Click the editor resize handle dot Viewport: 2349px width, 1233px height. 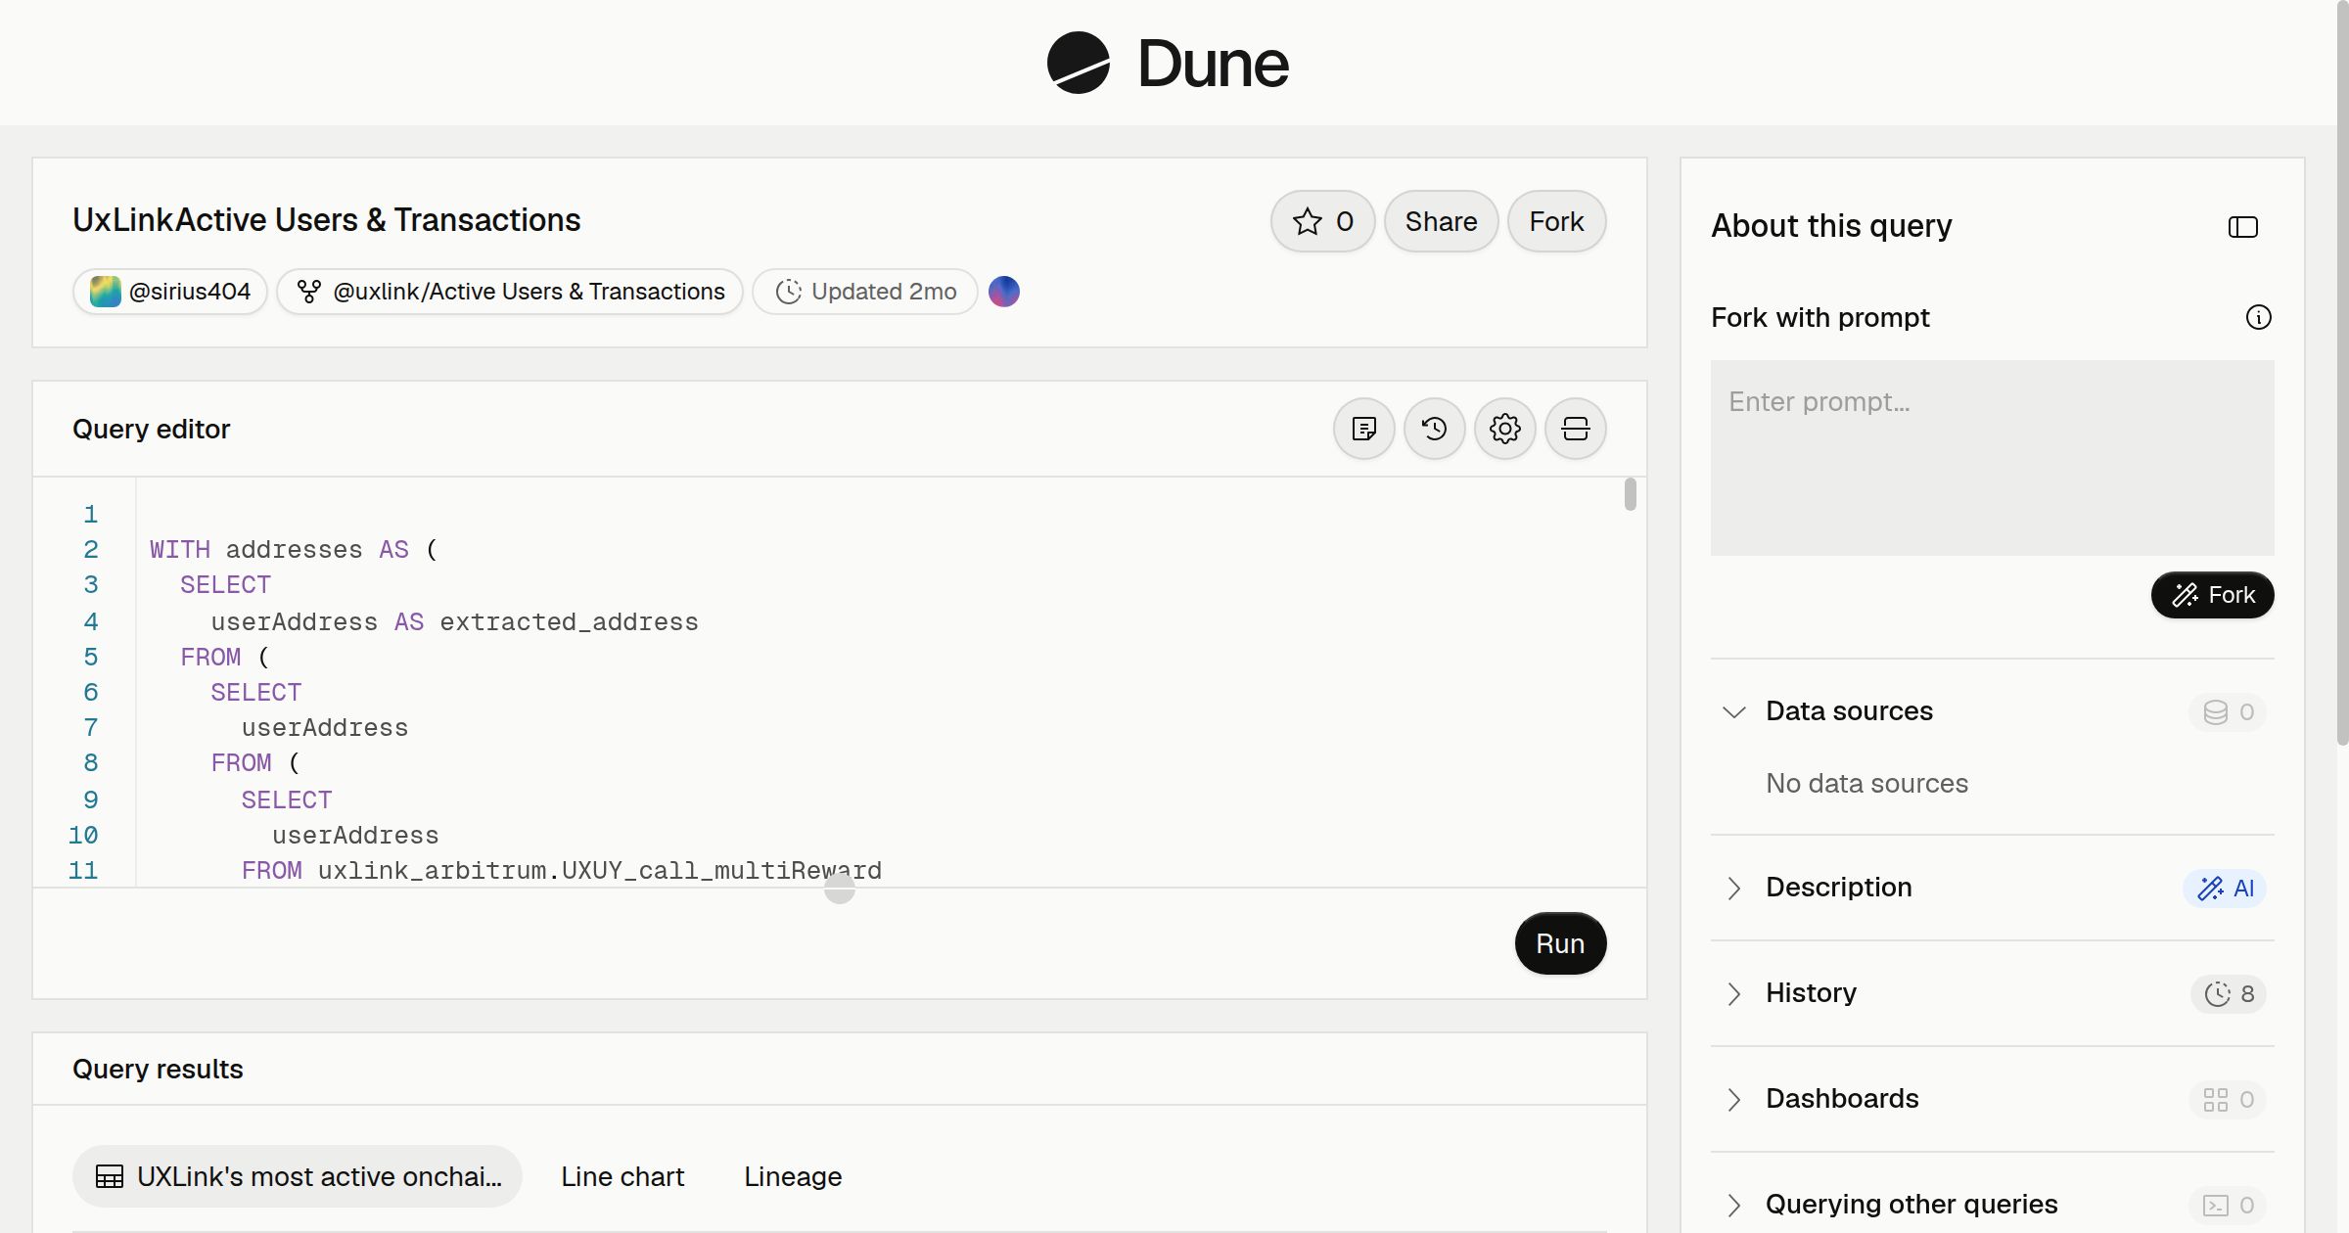pos(840,889)
